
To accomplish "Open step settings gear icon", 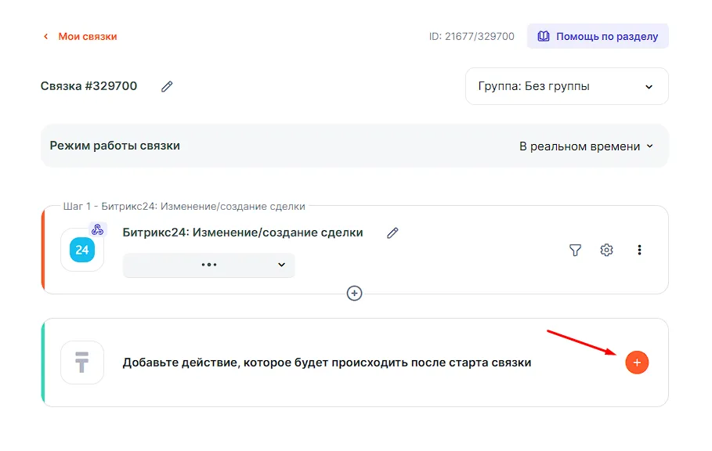I will point(606,250).
